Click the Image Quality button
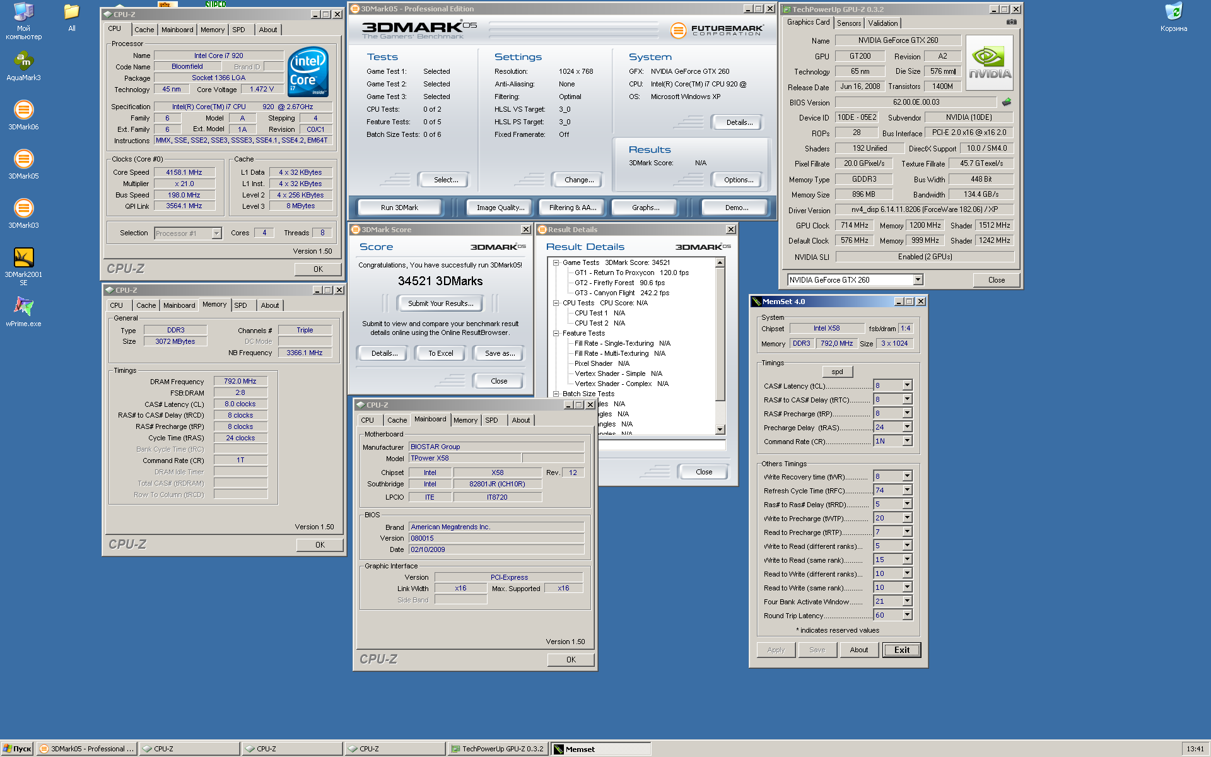Viewport: 1211px width, 757px height. click(500, 208)
